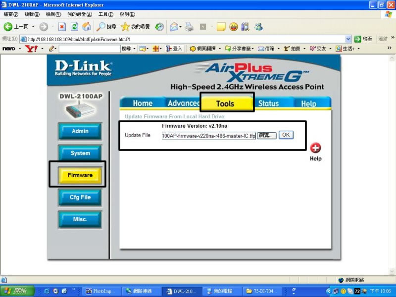
Task: Click into the Update File path field
Action: pyautogui.click(x=208, y=136)
